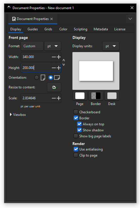Select the portrait orientation page icon

(x=43, y=78)
